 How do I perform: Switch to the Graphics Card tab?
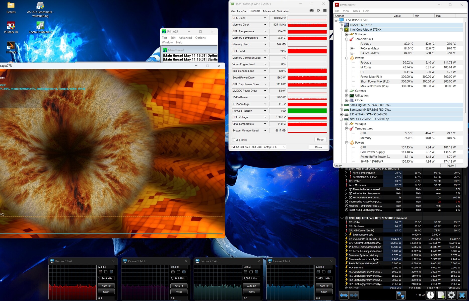(x=239, y=11)
